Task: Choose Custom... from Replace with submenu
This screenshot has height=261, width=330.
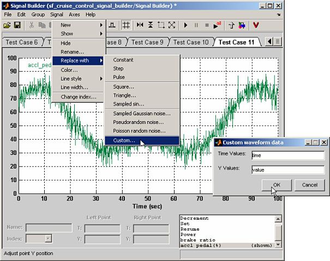Action: [124, 141]
